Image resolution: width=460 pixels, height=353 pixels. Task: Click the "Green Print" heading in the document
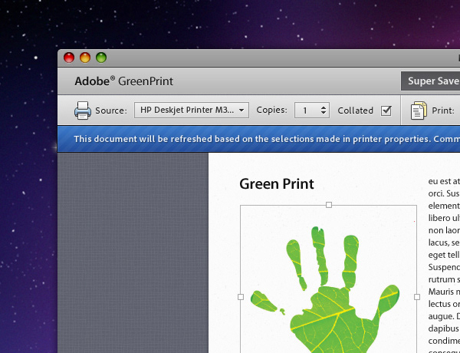point(277,184)
